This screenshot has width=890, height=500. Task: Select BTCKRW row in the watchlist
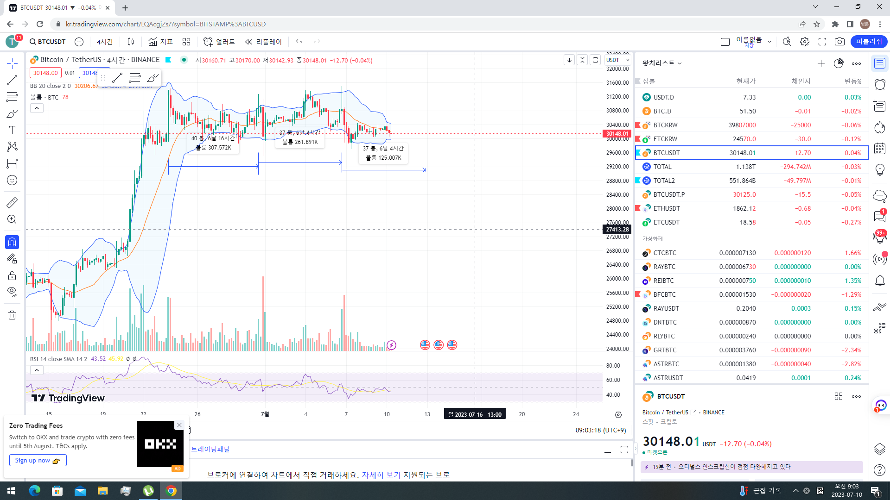click(x=751, y=125)
